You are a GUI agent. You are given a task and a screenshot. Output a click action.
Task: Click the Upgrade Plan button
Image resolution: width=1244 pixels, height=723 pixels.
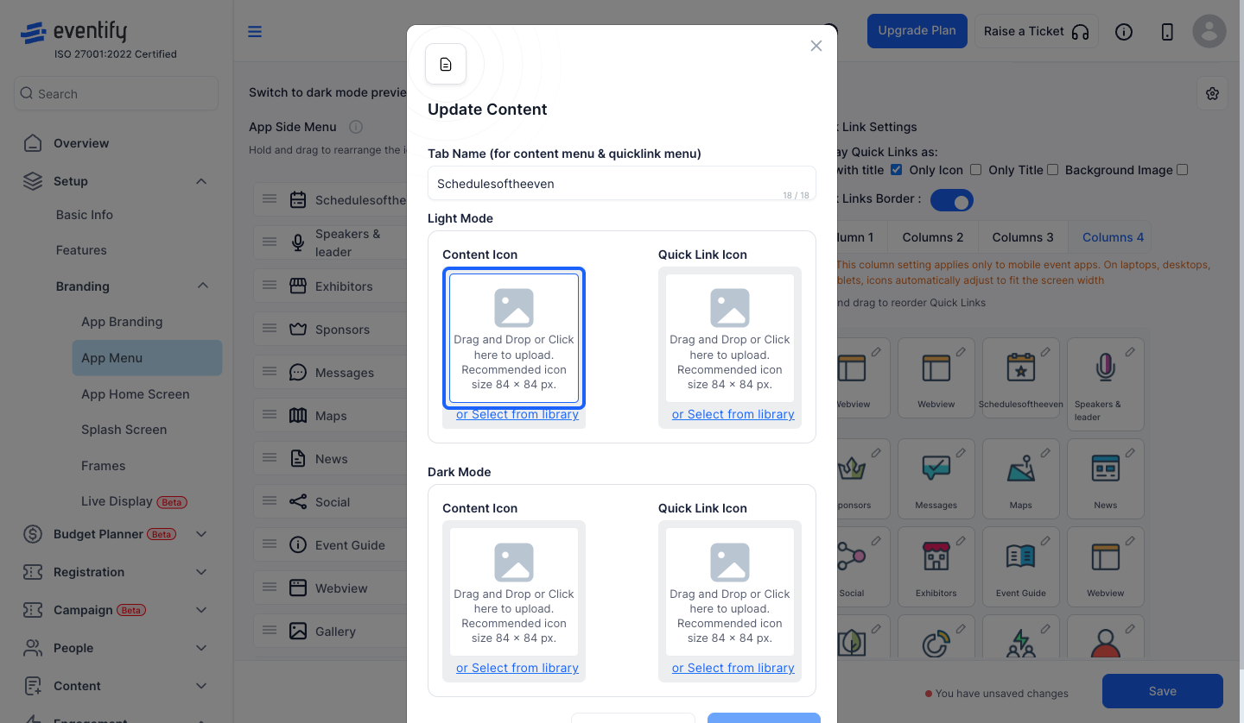917,31
